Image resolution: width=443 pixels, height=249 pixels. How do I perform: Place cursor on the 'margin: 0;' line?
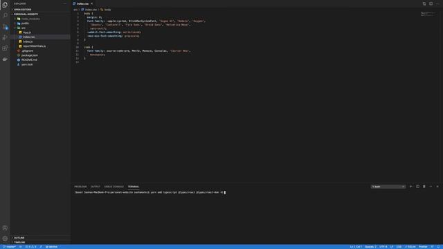(94, 17)
